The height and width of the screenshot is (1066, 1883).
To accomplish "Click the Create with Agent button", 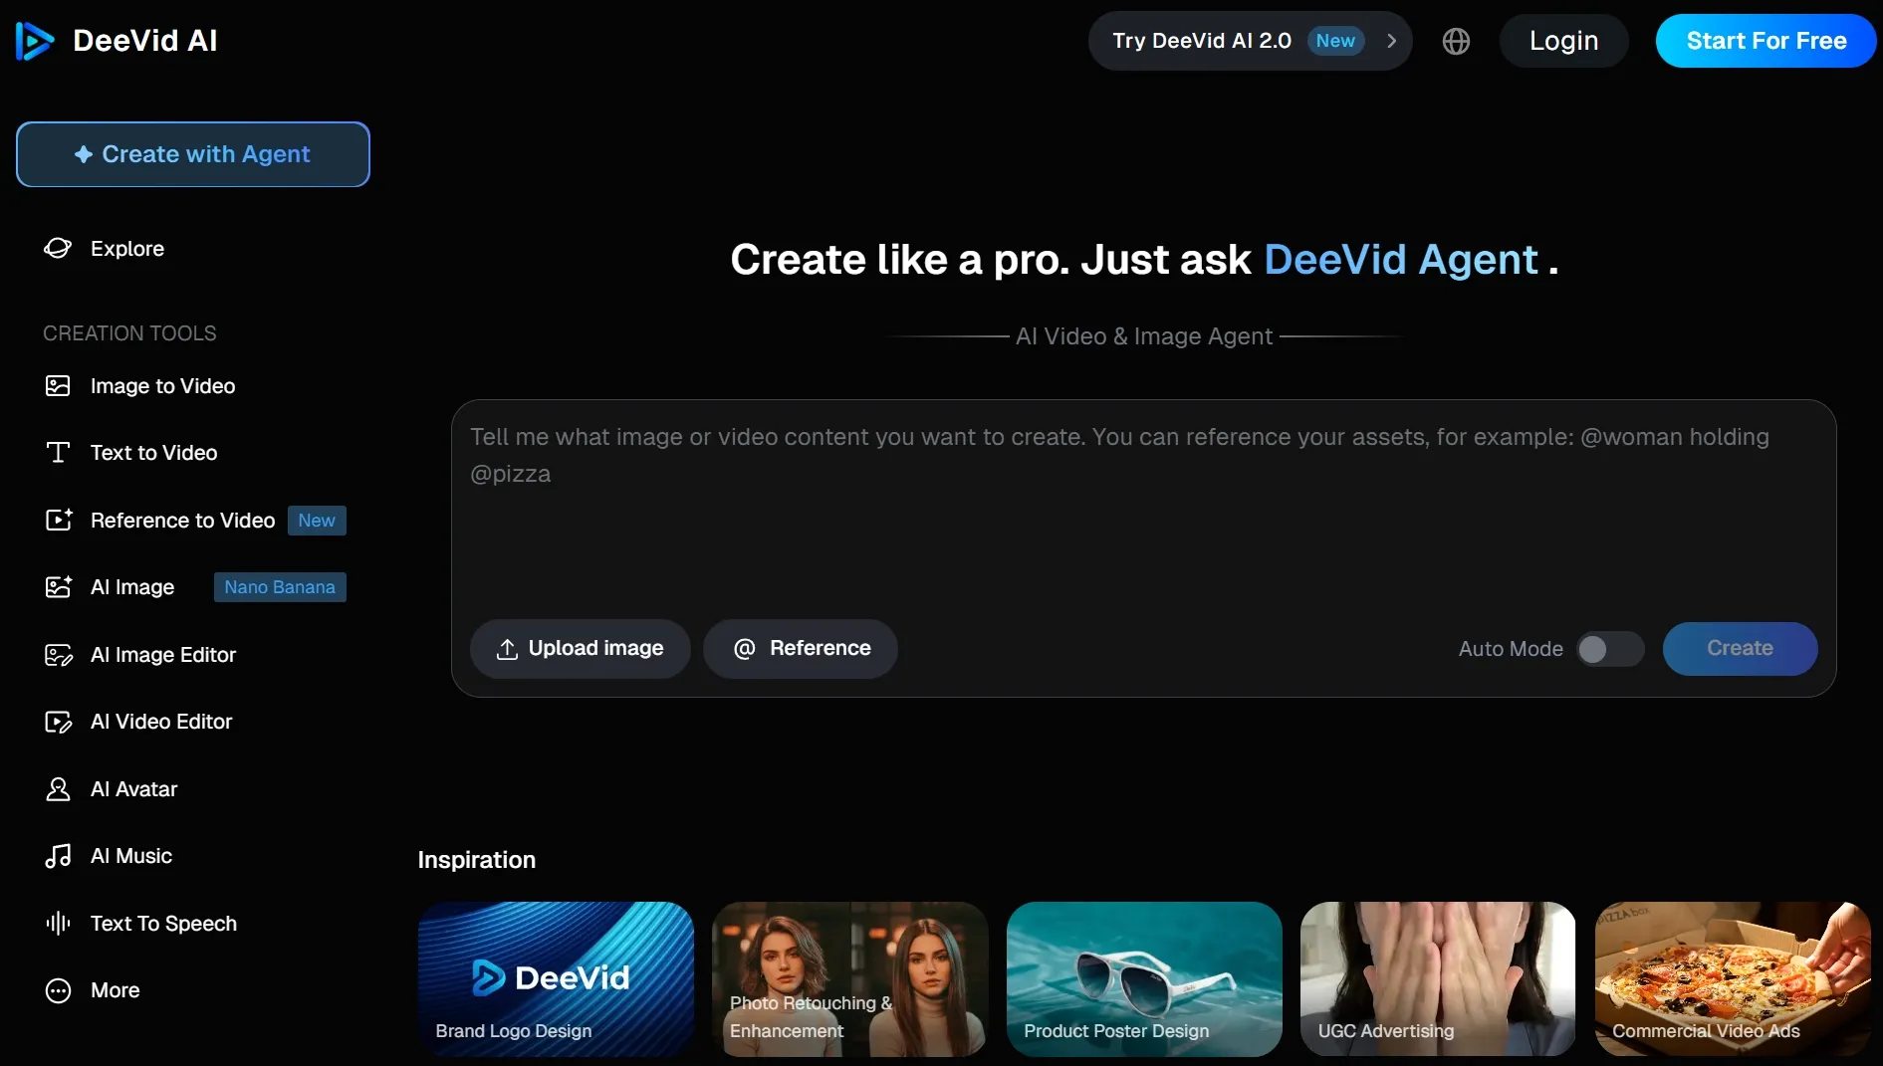I will click(193, 154).
